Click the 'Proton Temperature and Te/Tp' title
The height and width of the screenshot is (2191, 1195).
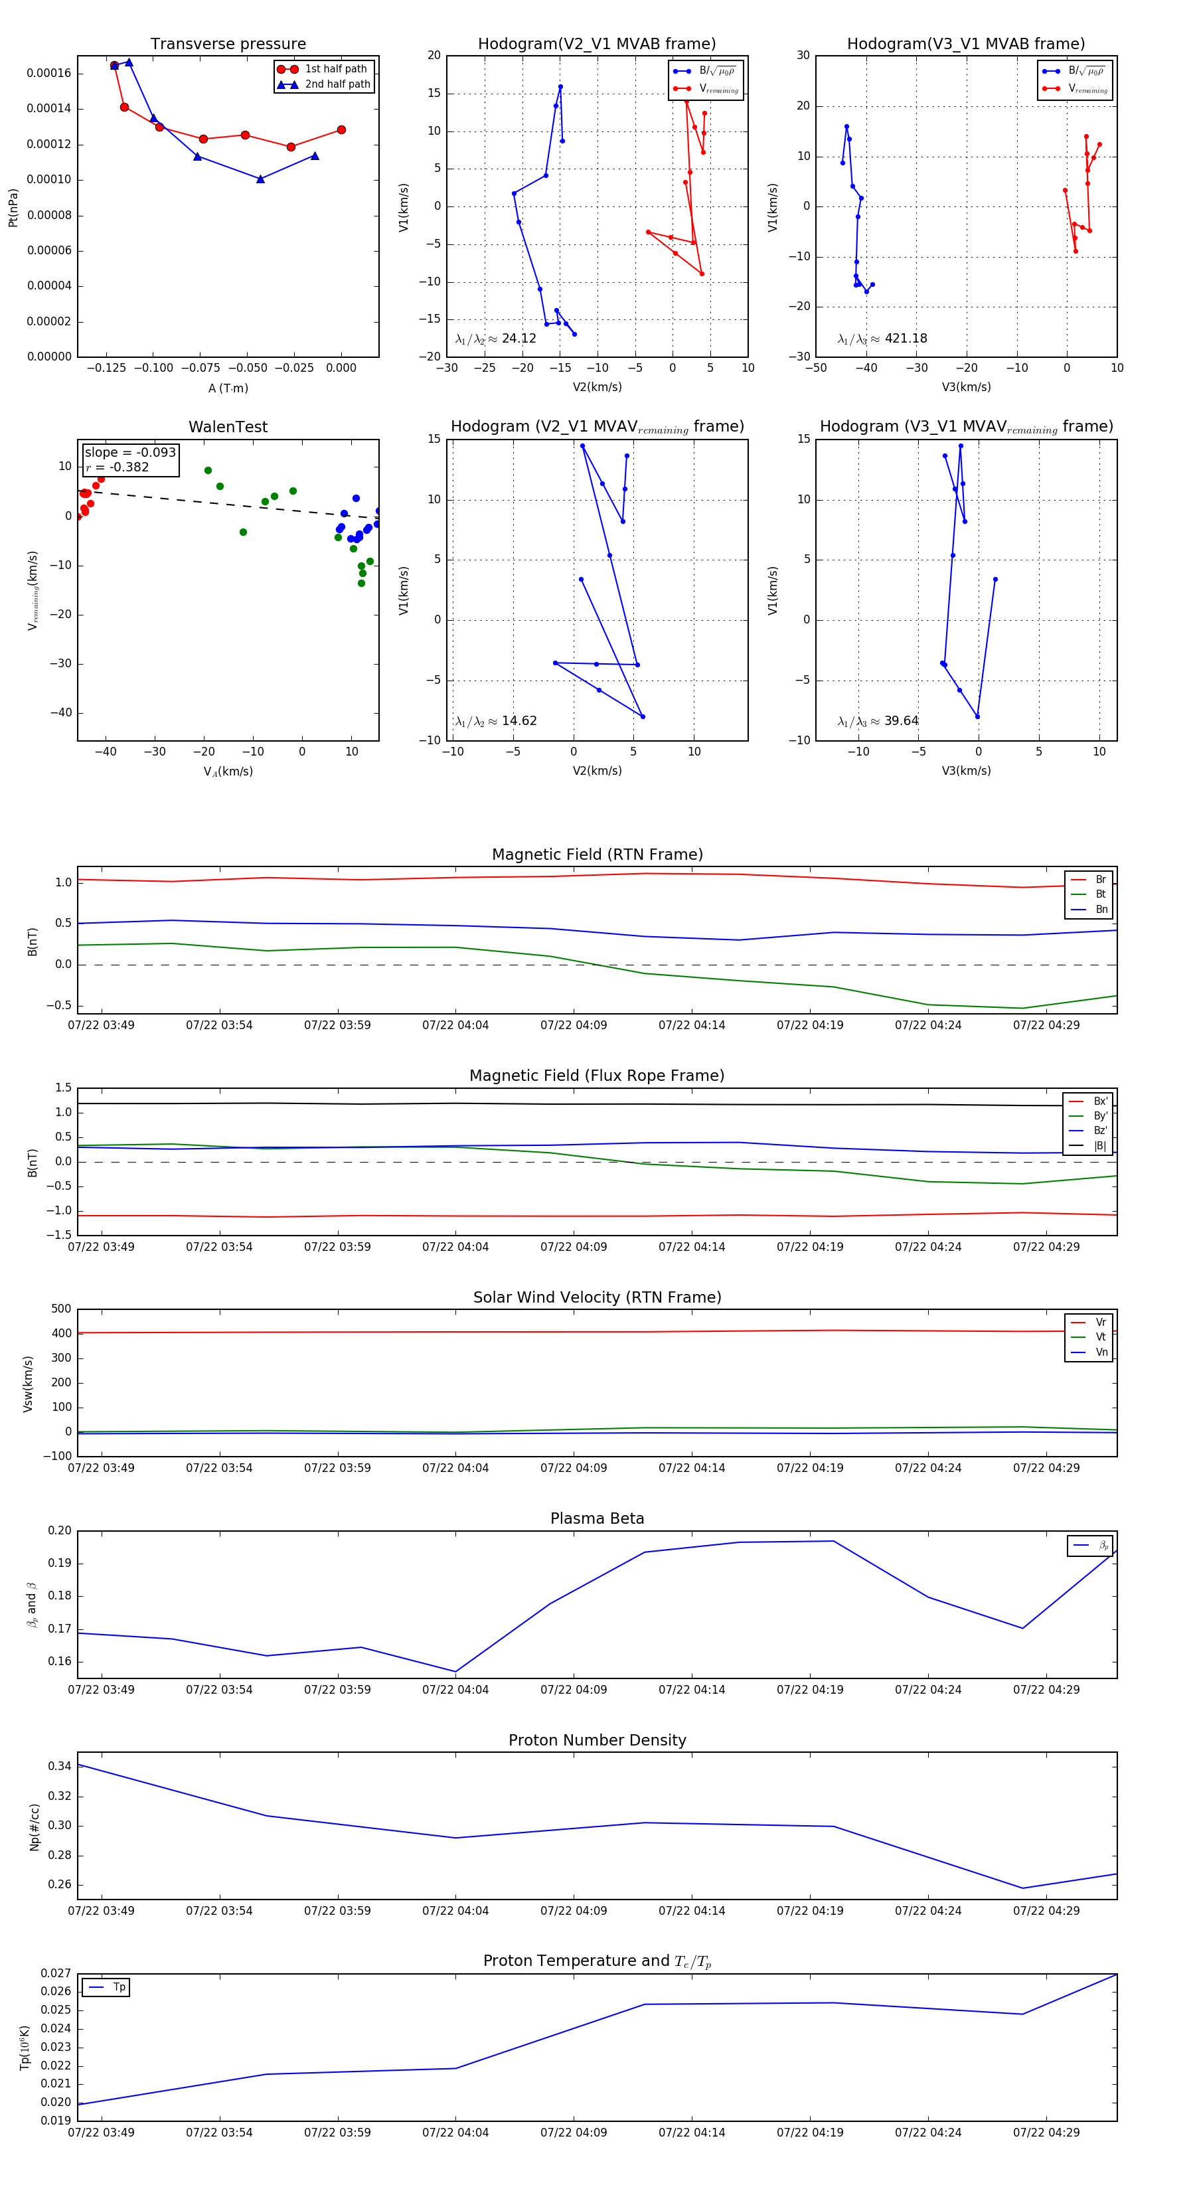(x=597, y=1961)
